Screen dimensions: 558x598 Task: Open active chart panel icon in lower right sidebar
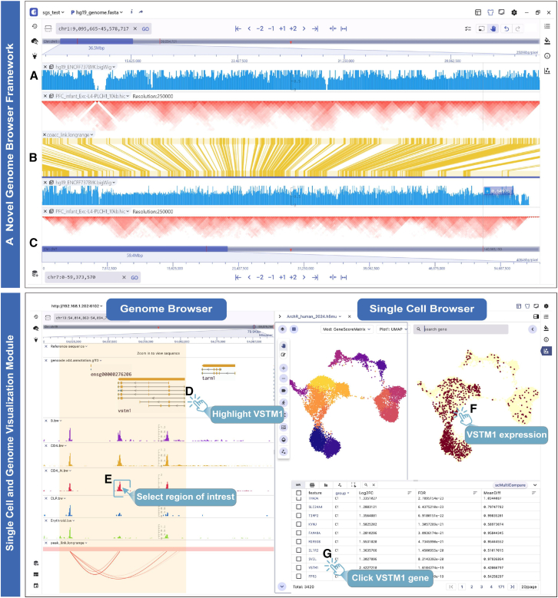tap(546, 351)
